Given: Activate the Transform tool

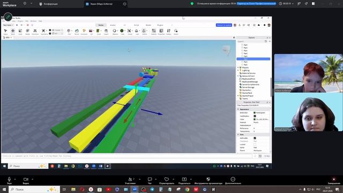Looking at the screenshot, I should pyautogui.click(x=35, y=32).
